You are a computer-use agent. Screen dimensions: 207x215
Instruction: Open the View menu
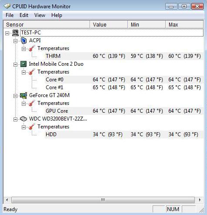coord(40,15)
